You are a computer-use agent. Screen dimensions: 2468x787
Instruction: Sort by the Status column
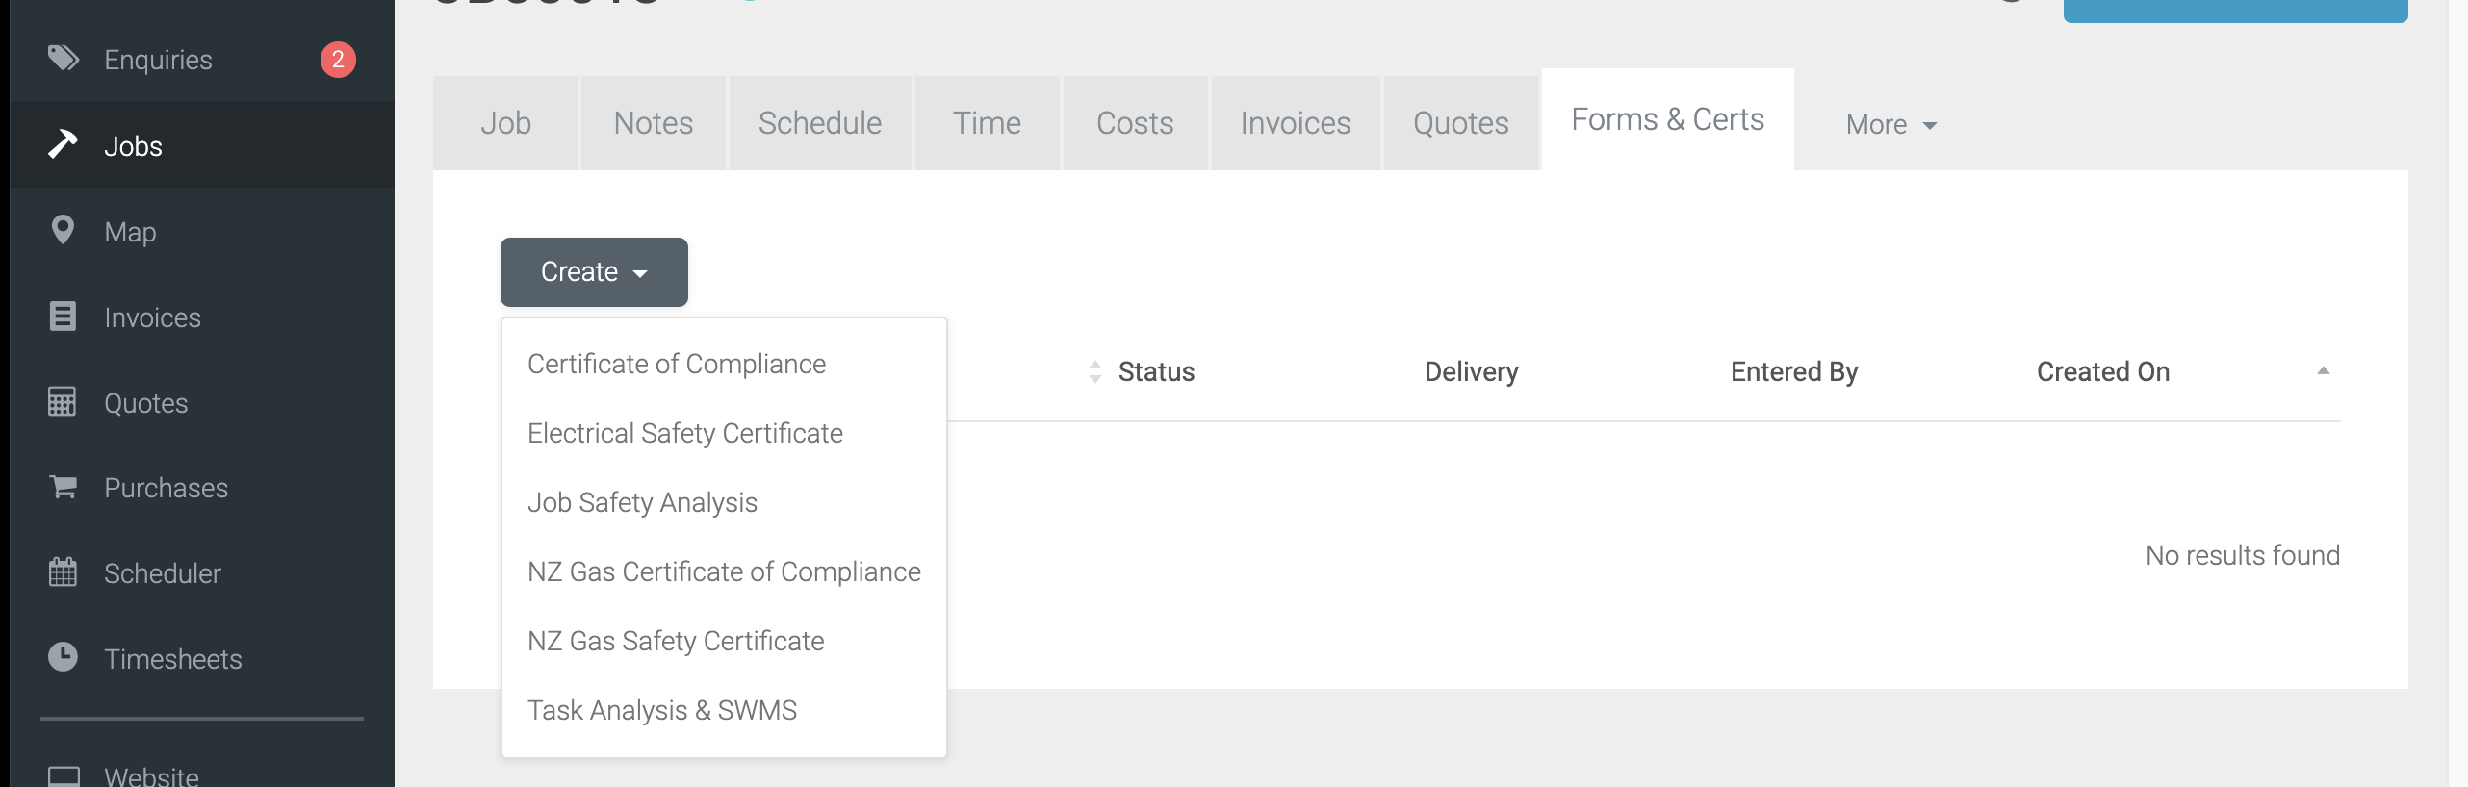pyautogui.click(x=1155, y=372)
